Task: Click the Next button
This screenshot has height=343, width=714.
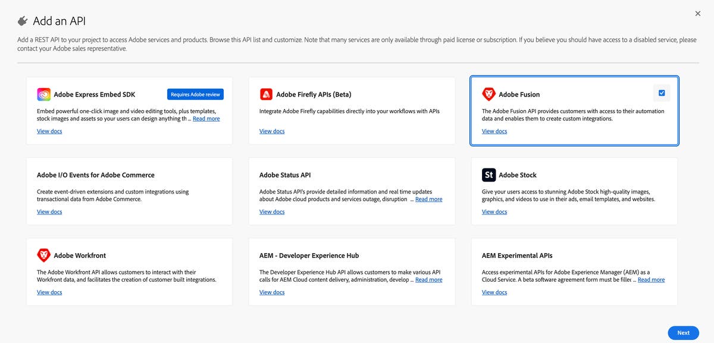Action: pos(683,333)
